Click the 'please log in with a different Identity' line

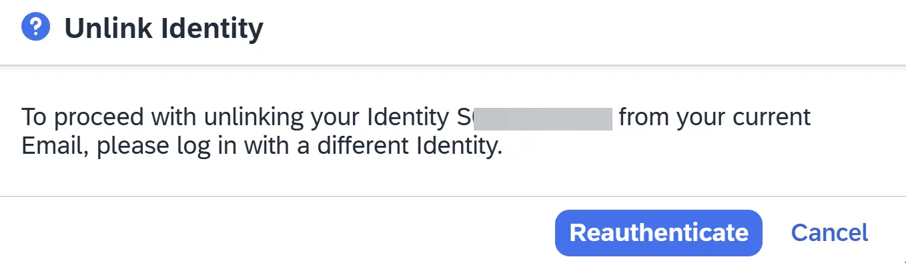click(x=299, y=146)
